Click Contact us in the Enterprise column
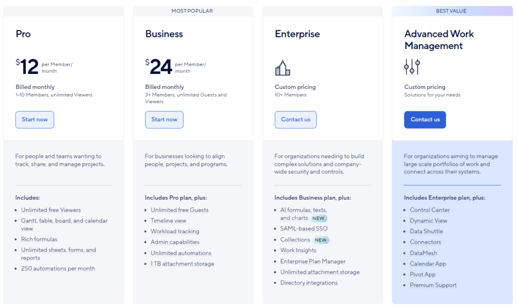 (x=295, y=119)
